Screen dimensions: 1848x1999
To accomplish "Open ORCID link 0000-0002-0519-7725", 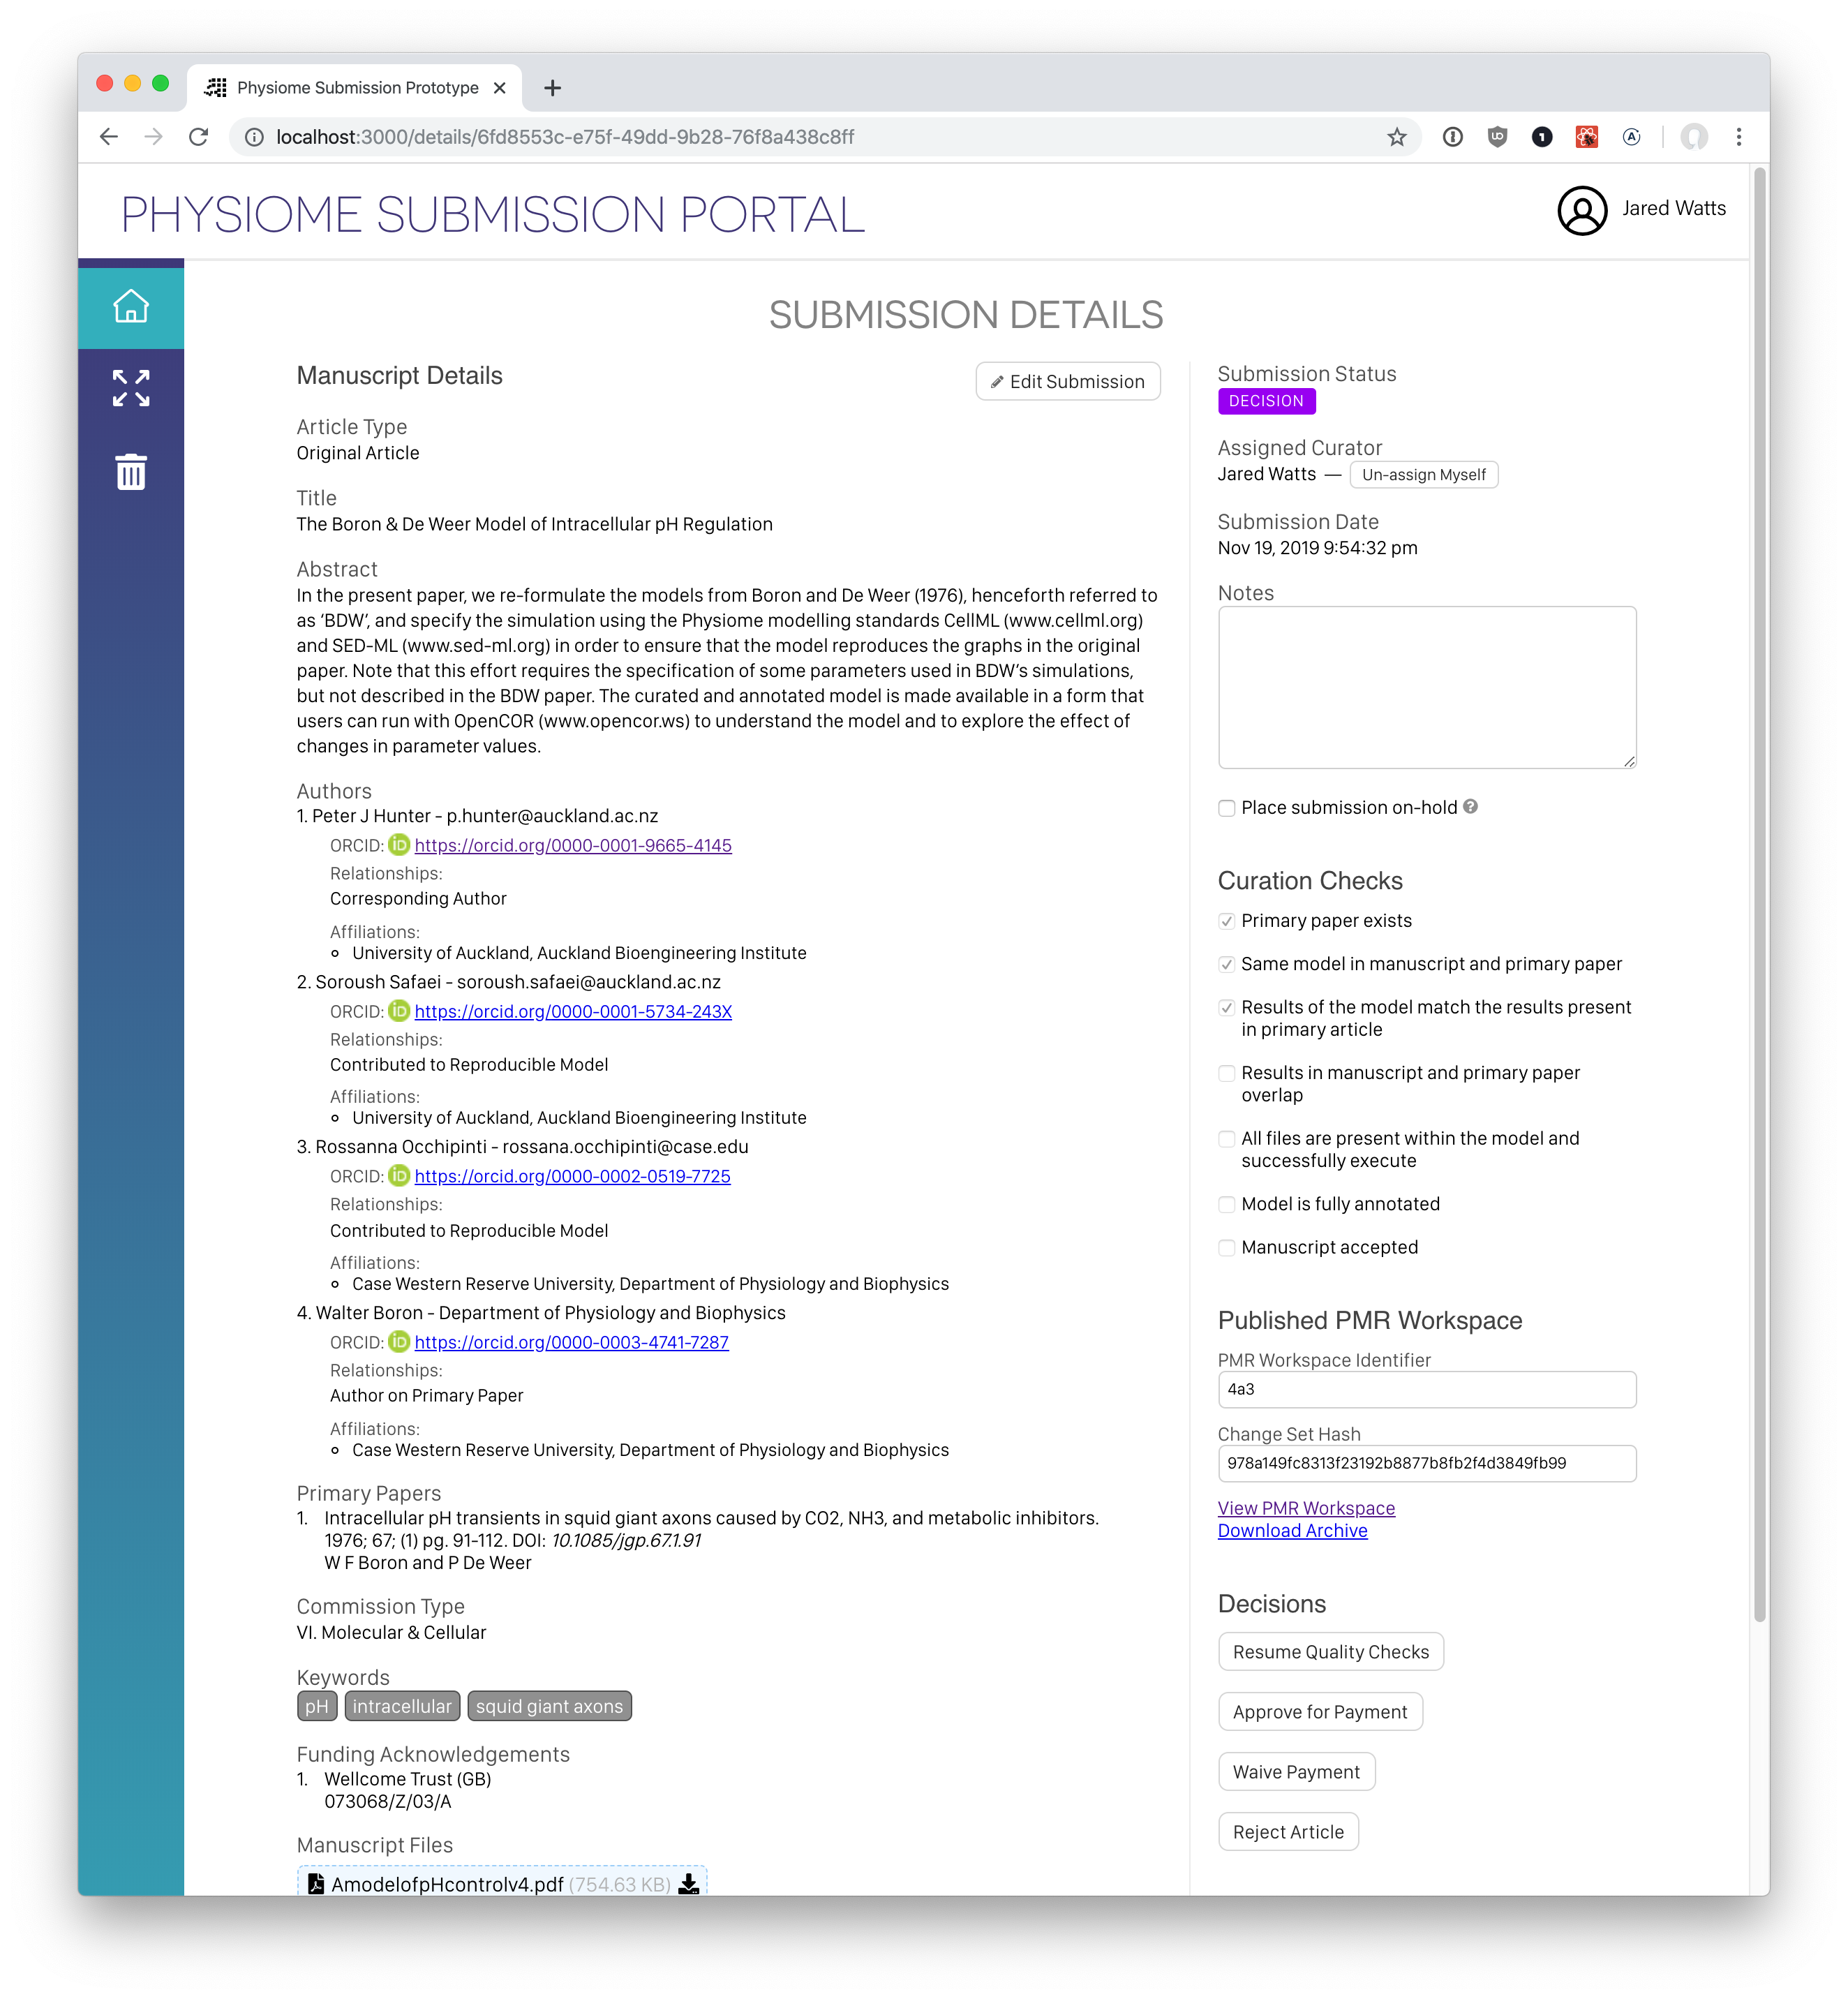I will tap(572, 1177).
